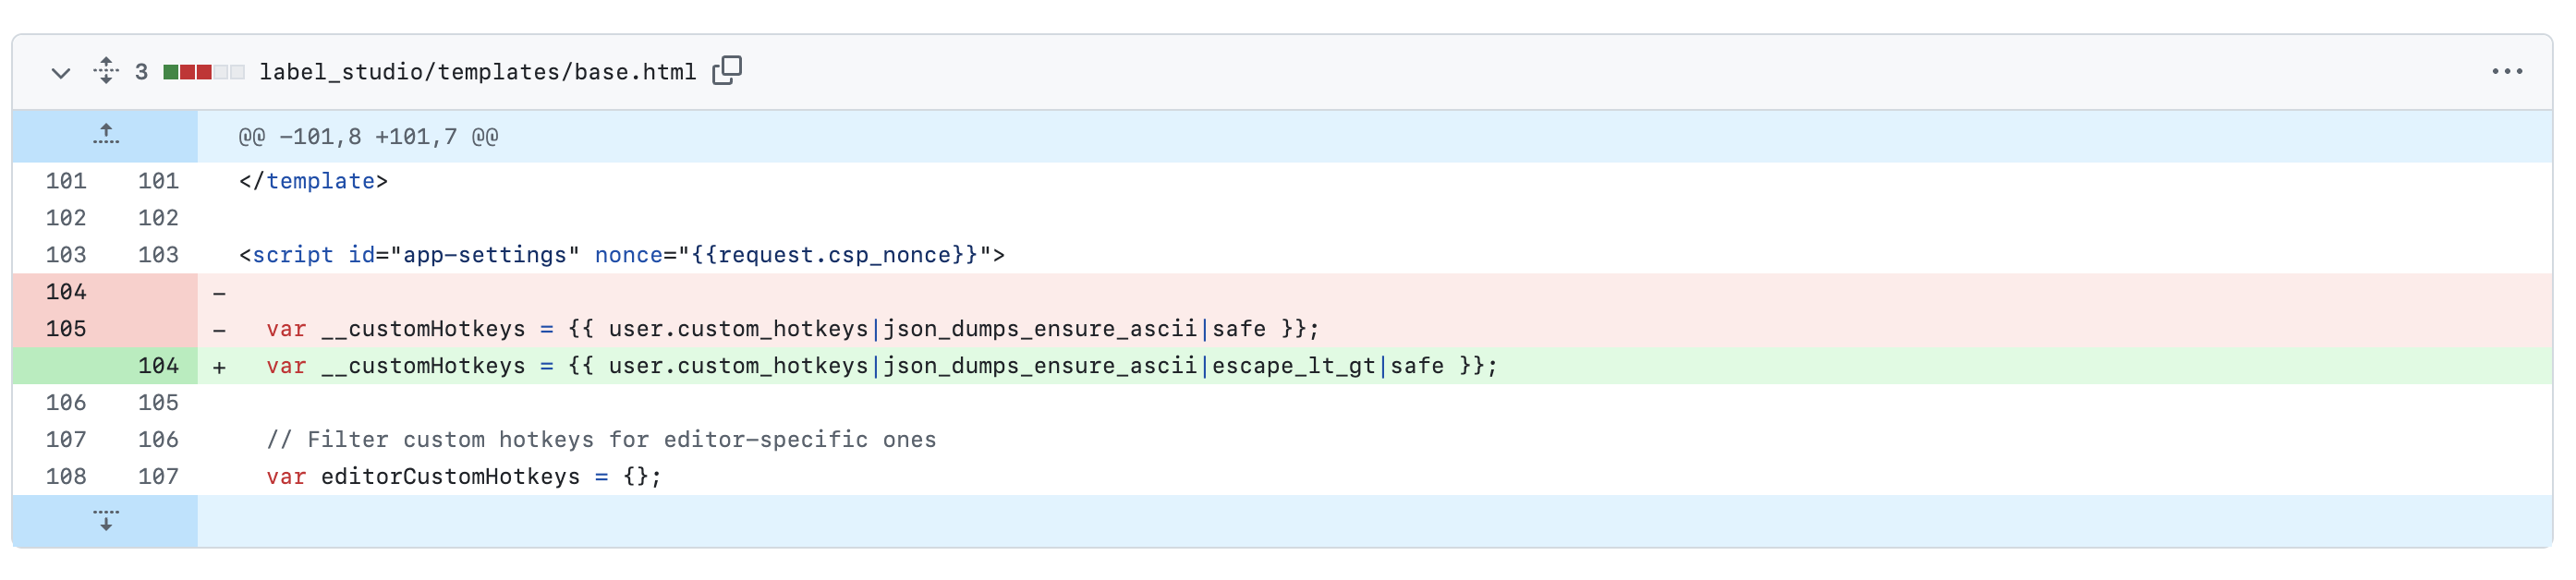
Task: Open the label_studio/templates/base.html file link
Action: [477, 72]
